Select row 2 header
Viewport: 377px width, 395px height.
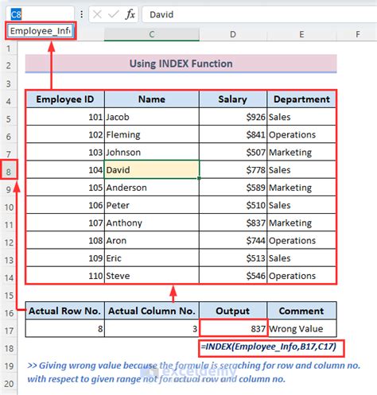(x=9, y=65)
